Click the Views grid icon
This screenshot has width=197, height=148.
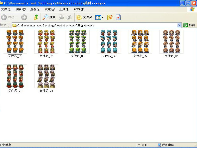pyautogui.click(x=98, y=17)
